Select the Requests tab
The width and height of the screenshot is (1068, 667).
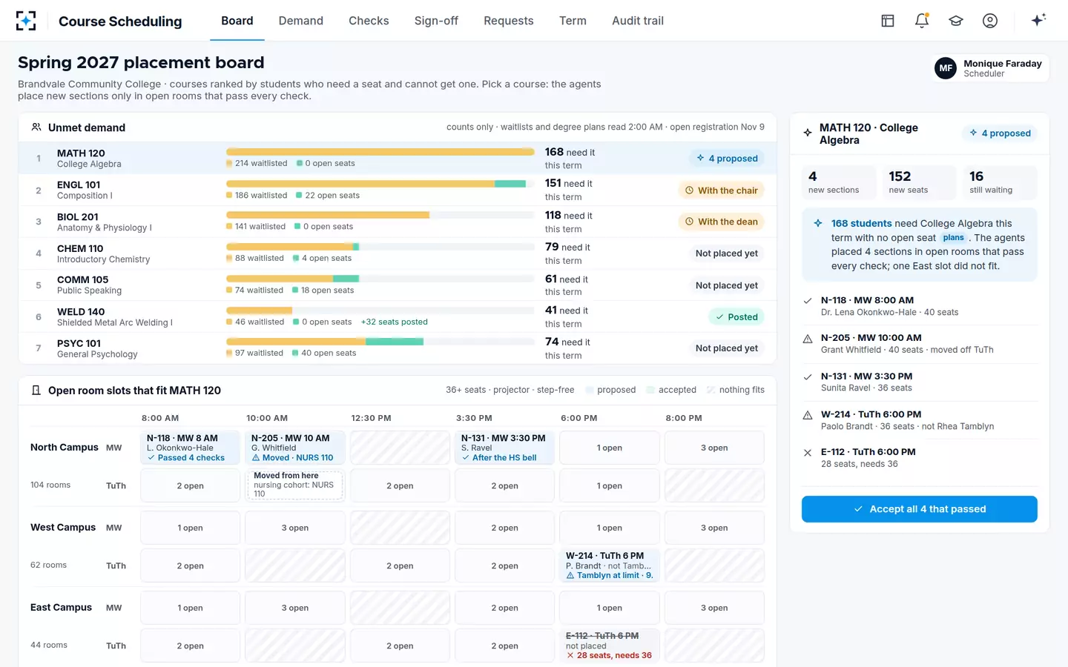[509, 21]
